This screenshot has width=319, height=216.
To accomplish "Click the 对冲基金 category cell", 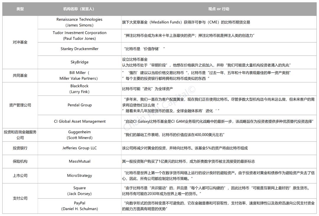I will point(20,42).
